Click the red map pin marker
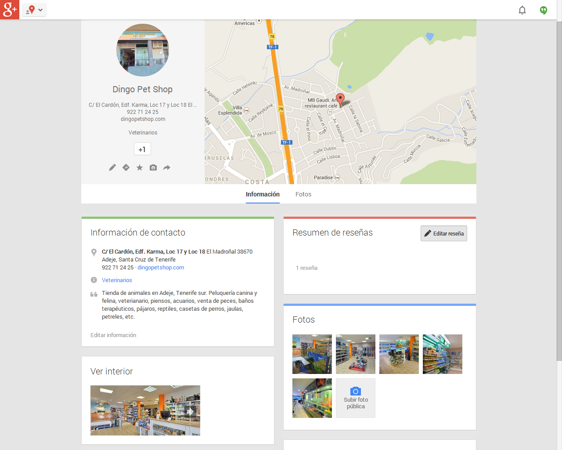Image resolution: width=562 pixels, height=450 pixels. pyautogui.click(x=340, y=99)
